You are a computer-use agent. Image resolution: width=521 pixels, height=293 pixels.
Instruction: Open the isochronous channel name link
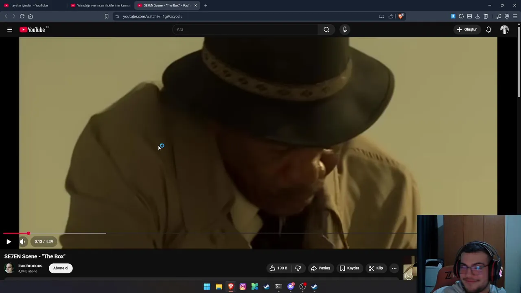click(x=30, y=266)
